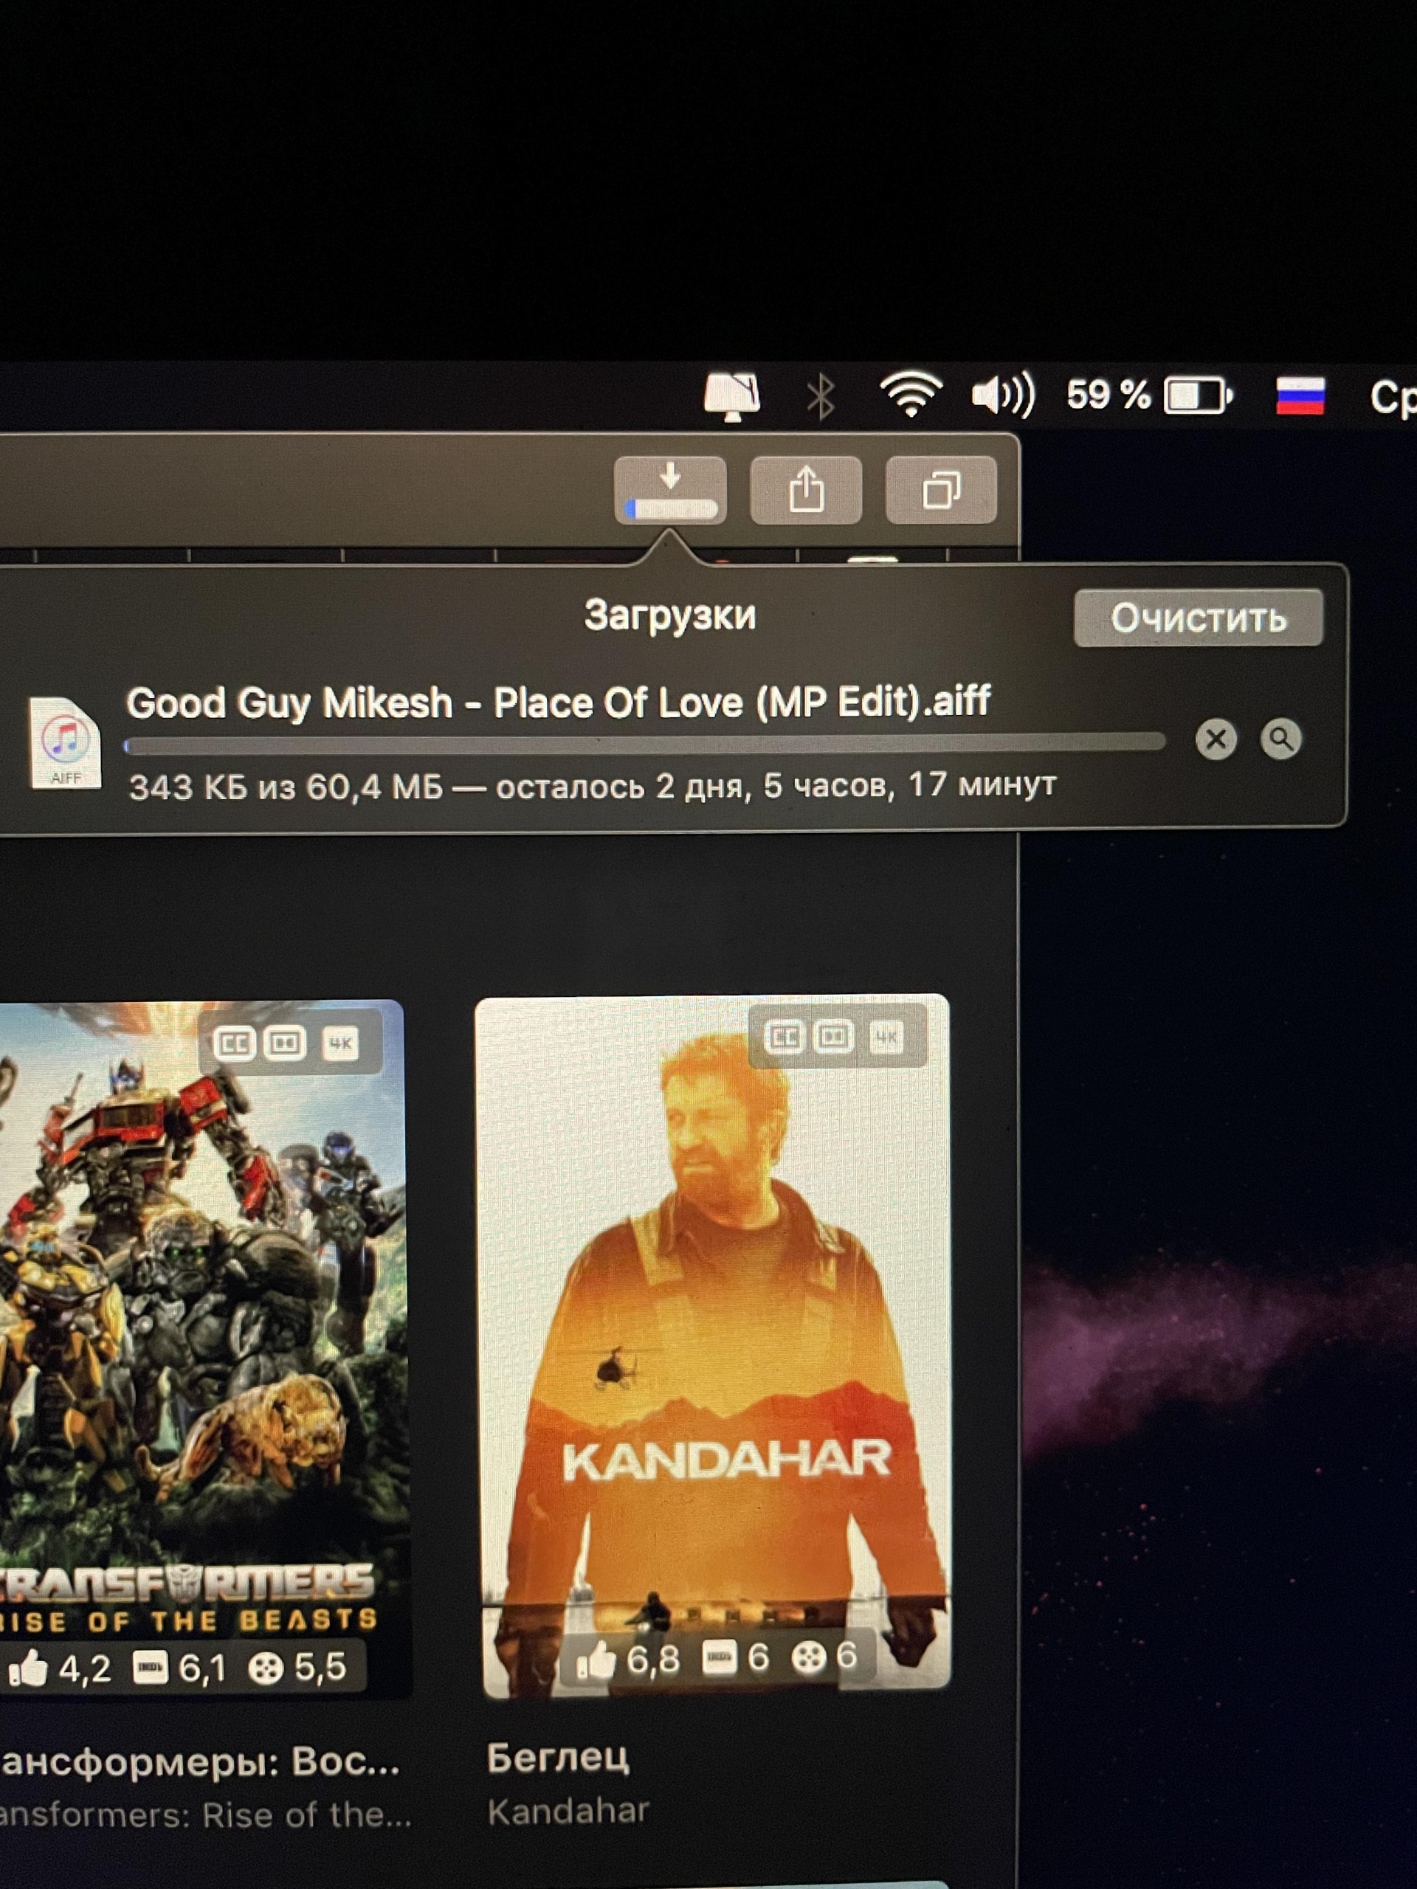1417x1889 pixels.
Task: Click Transformers' subtitles CC badge
Action: [x=234, y=1043]
